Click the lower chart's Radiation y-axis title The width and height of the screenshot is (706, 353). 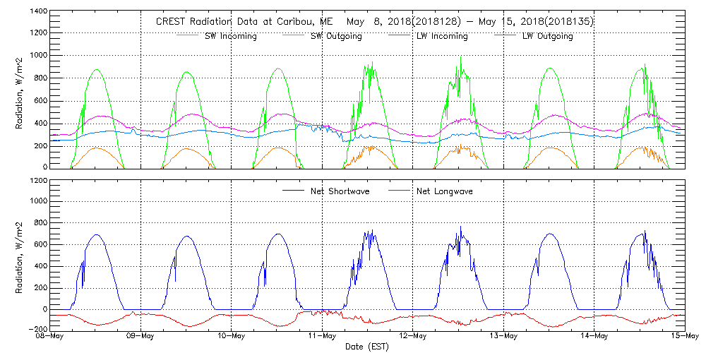[20, 254]
